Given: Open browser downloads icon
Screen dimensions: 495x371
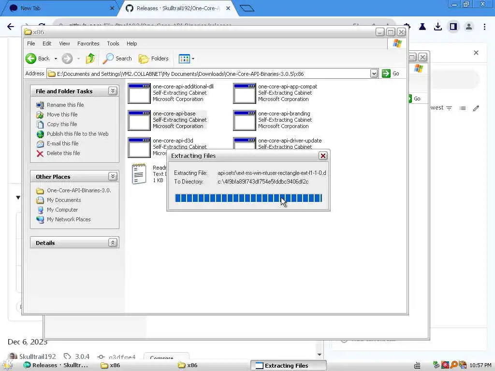Looking at the screenshot, I should tap(437, 27).
